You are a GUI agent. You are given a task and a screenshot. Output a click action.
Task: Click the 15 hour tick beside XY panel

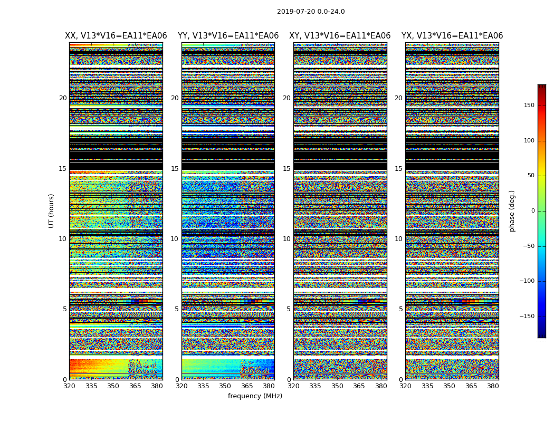click(287, 169)
